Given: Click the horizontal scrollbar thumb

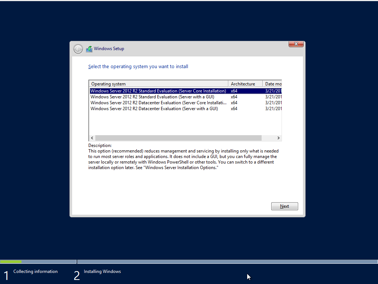Looking at the screenshot, I should [x=178, y=138].
